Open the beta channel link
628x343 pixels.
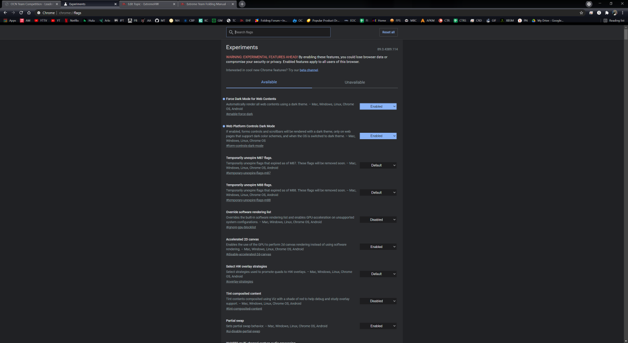click(x=309, y=70)
